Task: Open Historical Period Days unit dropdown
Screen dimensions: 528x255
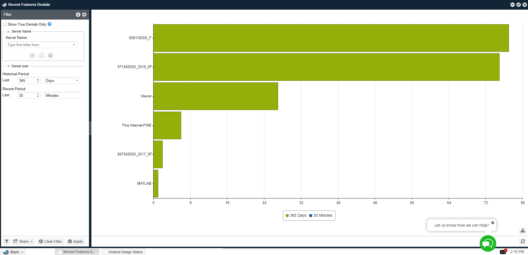Action: point(76,80)
